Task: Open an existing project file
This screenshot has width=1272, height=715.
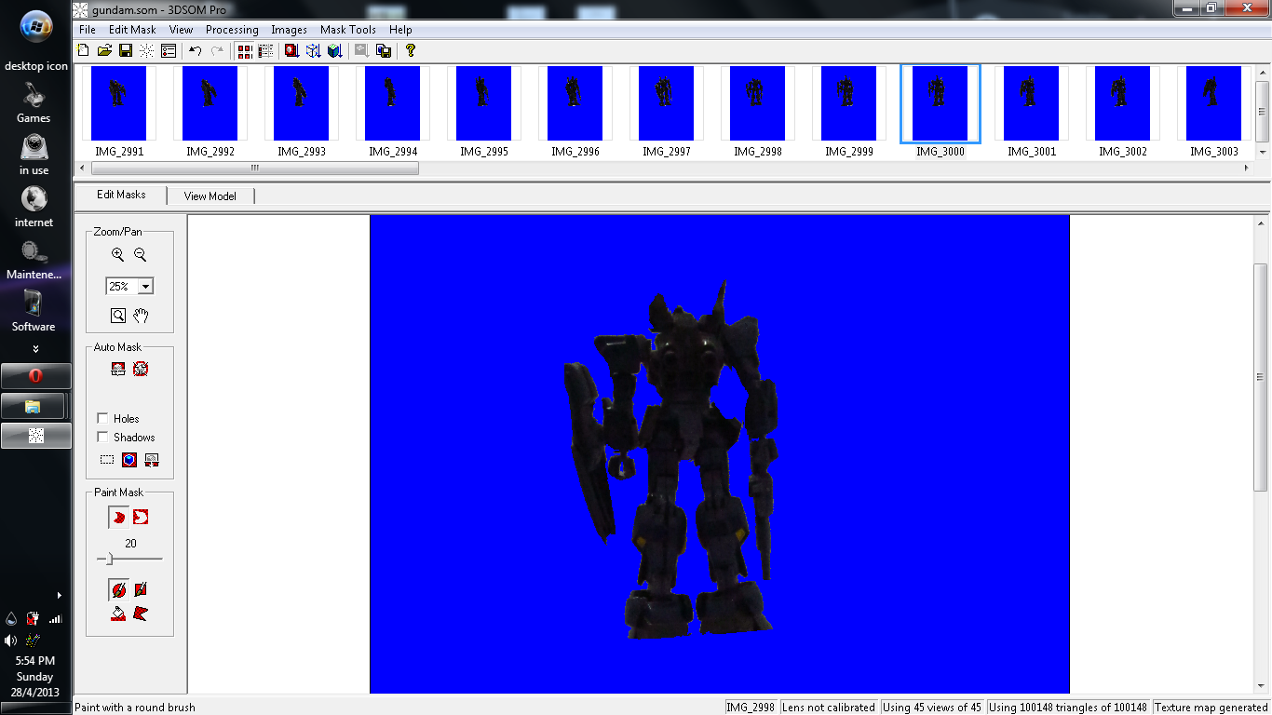Action: [104, 50]
